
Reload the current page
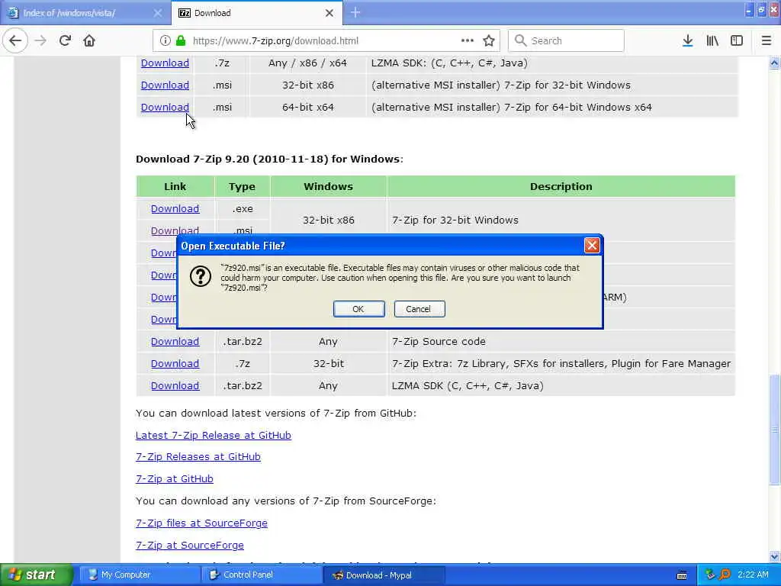[x=65, y=41]
